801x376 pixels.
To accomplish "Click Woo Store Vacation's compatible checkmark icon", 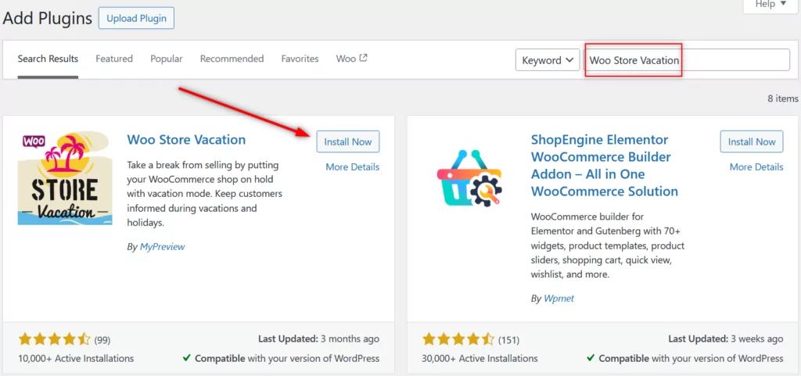I will [187, 358].
